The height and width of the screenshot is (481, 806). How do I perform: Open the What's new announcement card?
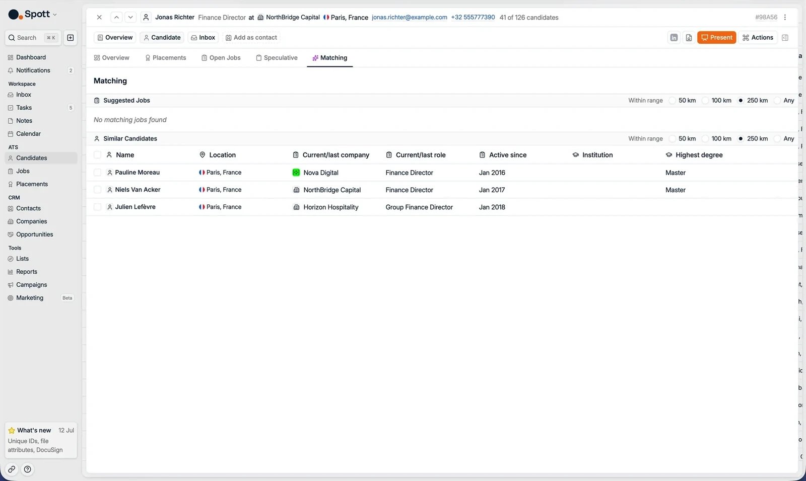(41, 440)
